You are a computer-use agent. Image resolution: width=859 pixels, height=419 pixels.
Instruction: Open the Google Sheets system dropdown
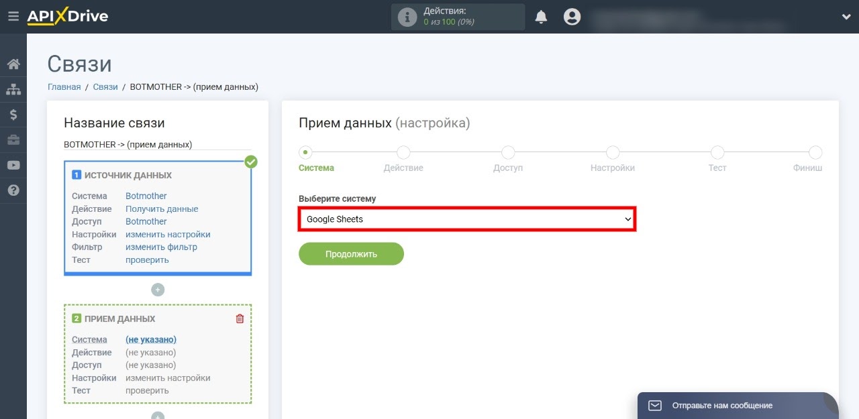pyautogui.click(x=467, y=219)
